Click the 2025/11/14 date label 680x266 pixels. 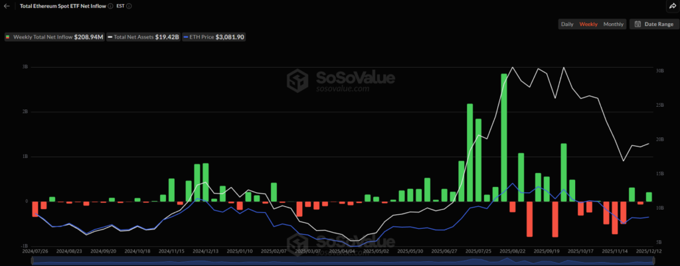614,251
